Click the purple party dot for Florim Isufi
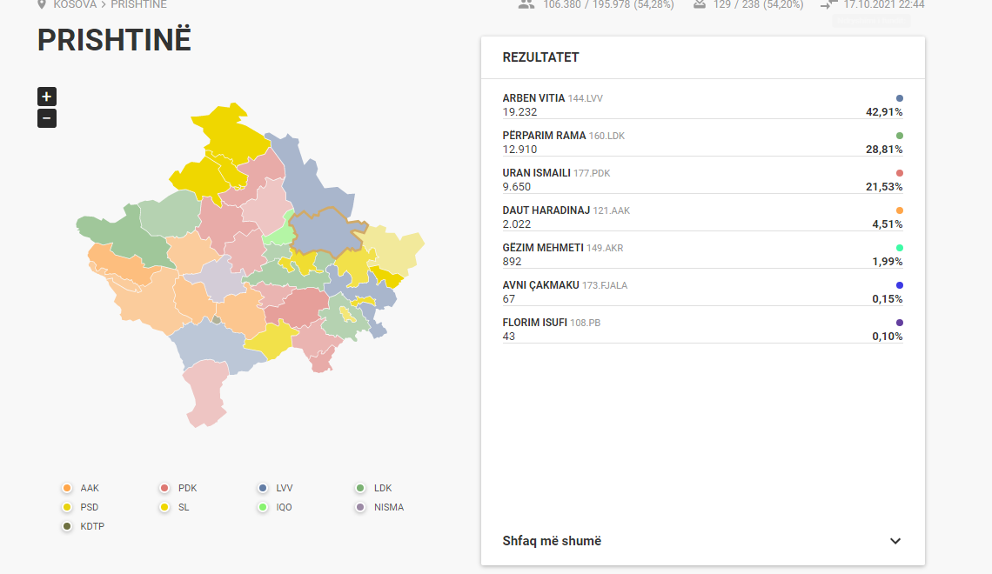992x574 pixels. 900,323
